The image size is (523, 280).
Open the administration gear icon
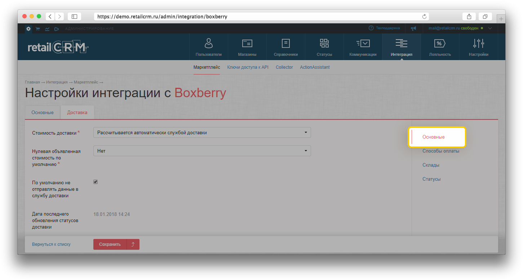coord(28,28)
